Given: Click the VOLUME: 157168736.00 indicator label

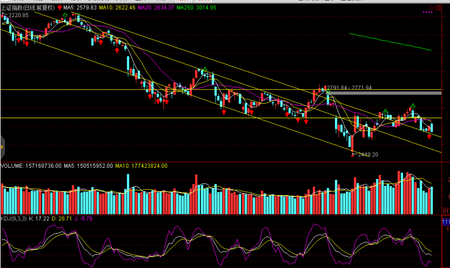Looking at the screenshot, I should (31, 166).
